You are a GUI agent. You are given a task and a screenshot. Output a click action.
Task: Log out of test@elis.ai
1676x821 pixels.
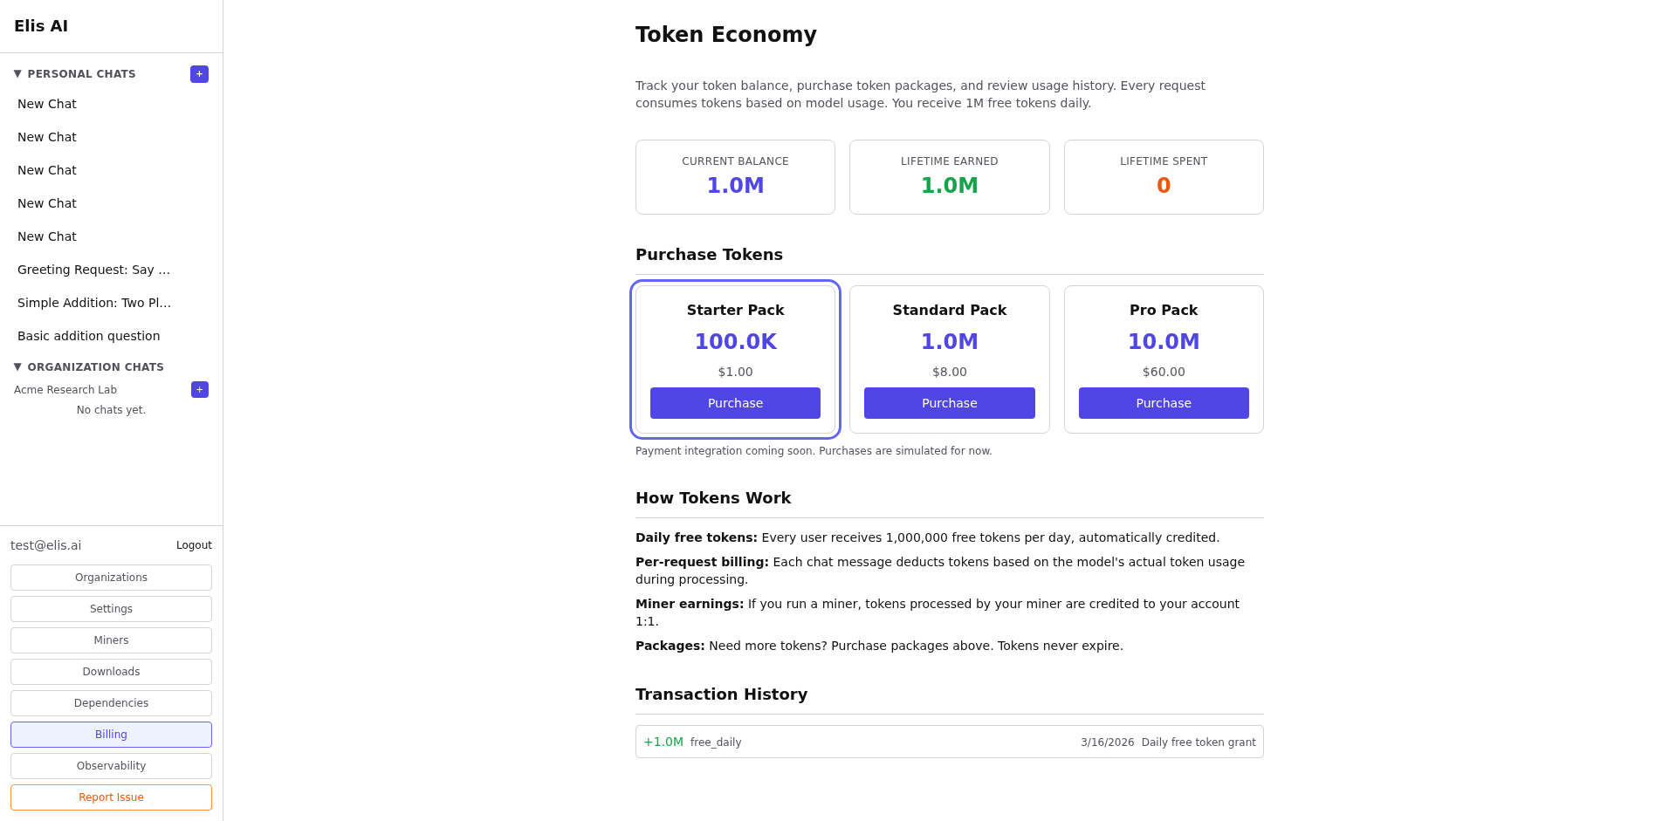pyautogui.click(x=193, y=544)
